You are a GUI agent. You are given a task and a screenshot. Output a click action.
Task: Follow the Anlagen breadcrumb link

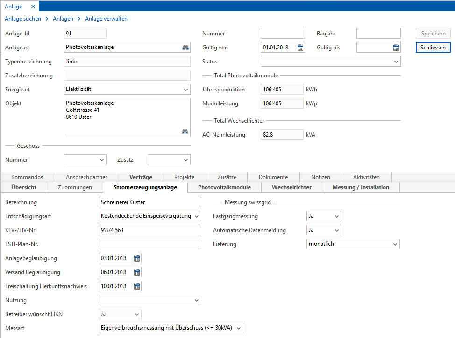63,19
